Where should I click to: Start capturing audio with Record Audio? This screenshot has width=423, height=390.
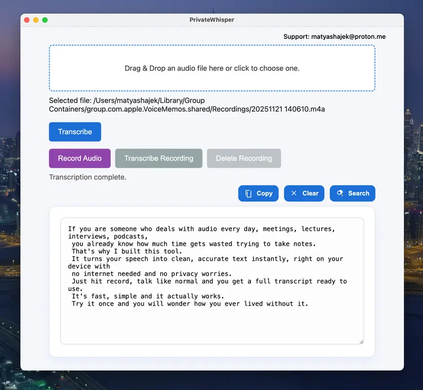point(79,158)
